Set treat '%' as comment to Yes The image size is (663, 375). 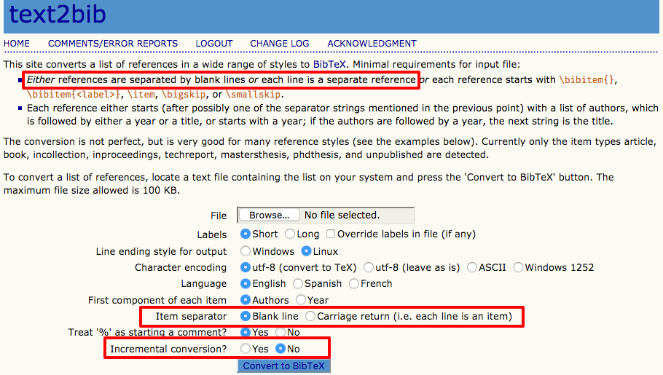246,332
